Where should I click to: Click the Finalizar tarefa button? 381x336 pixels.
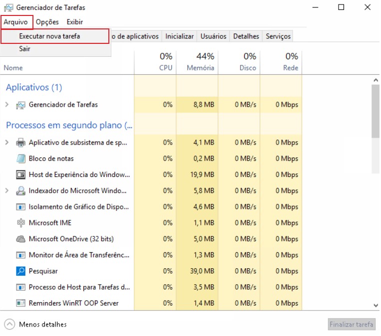(352, 325)
